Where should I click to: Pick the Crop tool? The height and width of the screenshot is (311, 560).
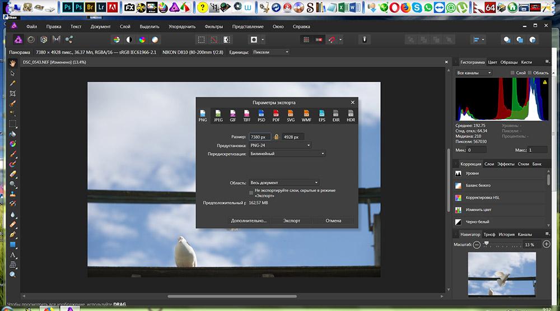tap(12, 93)
